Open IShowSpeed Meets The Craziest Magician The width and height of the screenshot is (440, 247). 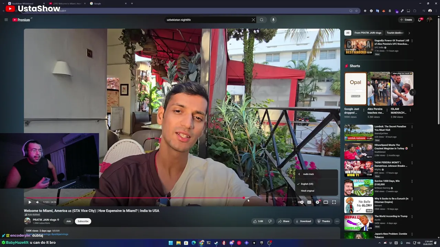coord(359,151)
